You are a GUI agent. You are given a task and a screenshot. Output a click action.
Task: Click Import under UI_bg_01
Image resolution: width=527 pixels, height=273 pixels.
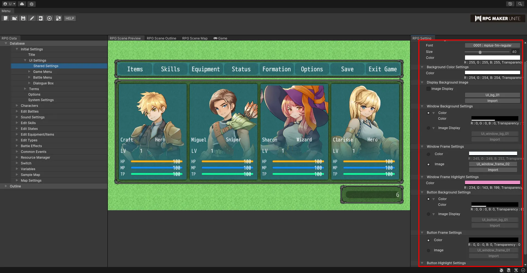(492, 101)
